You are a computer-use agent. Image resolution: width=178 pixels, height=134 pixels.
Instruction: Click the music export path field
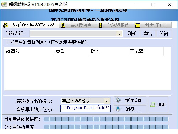[85, 109]
